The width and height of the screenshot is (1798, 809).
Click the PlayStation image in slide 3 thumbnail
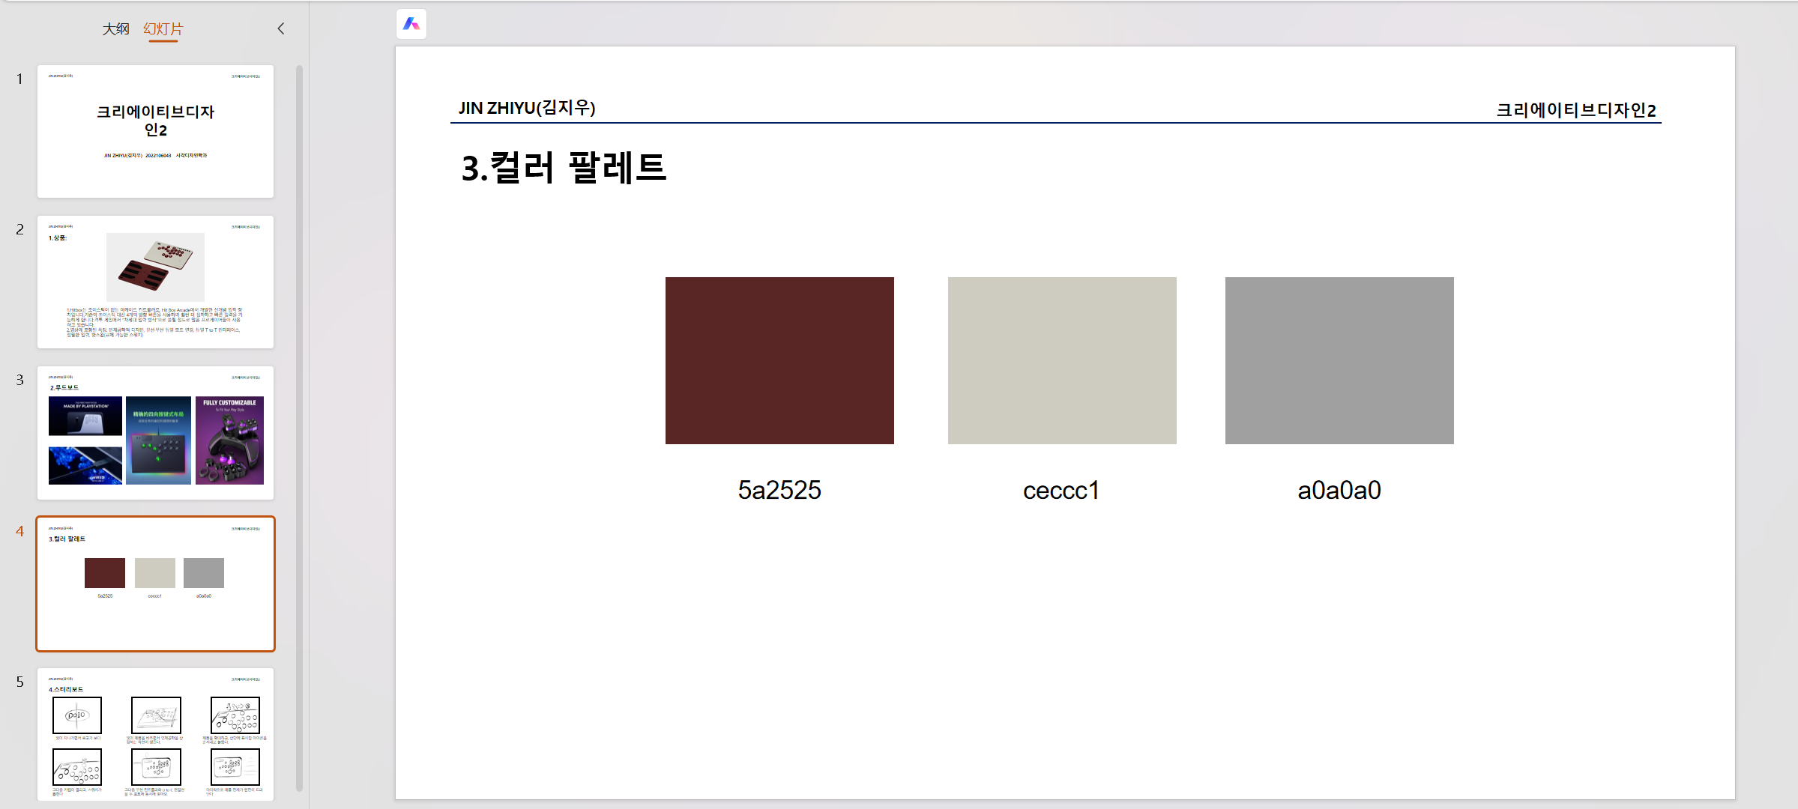click(85, 416)
